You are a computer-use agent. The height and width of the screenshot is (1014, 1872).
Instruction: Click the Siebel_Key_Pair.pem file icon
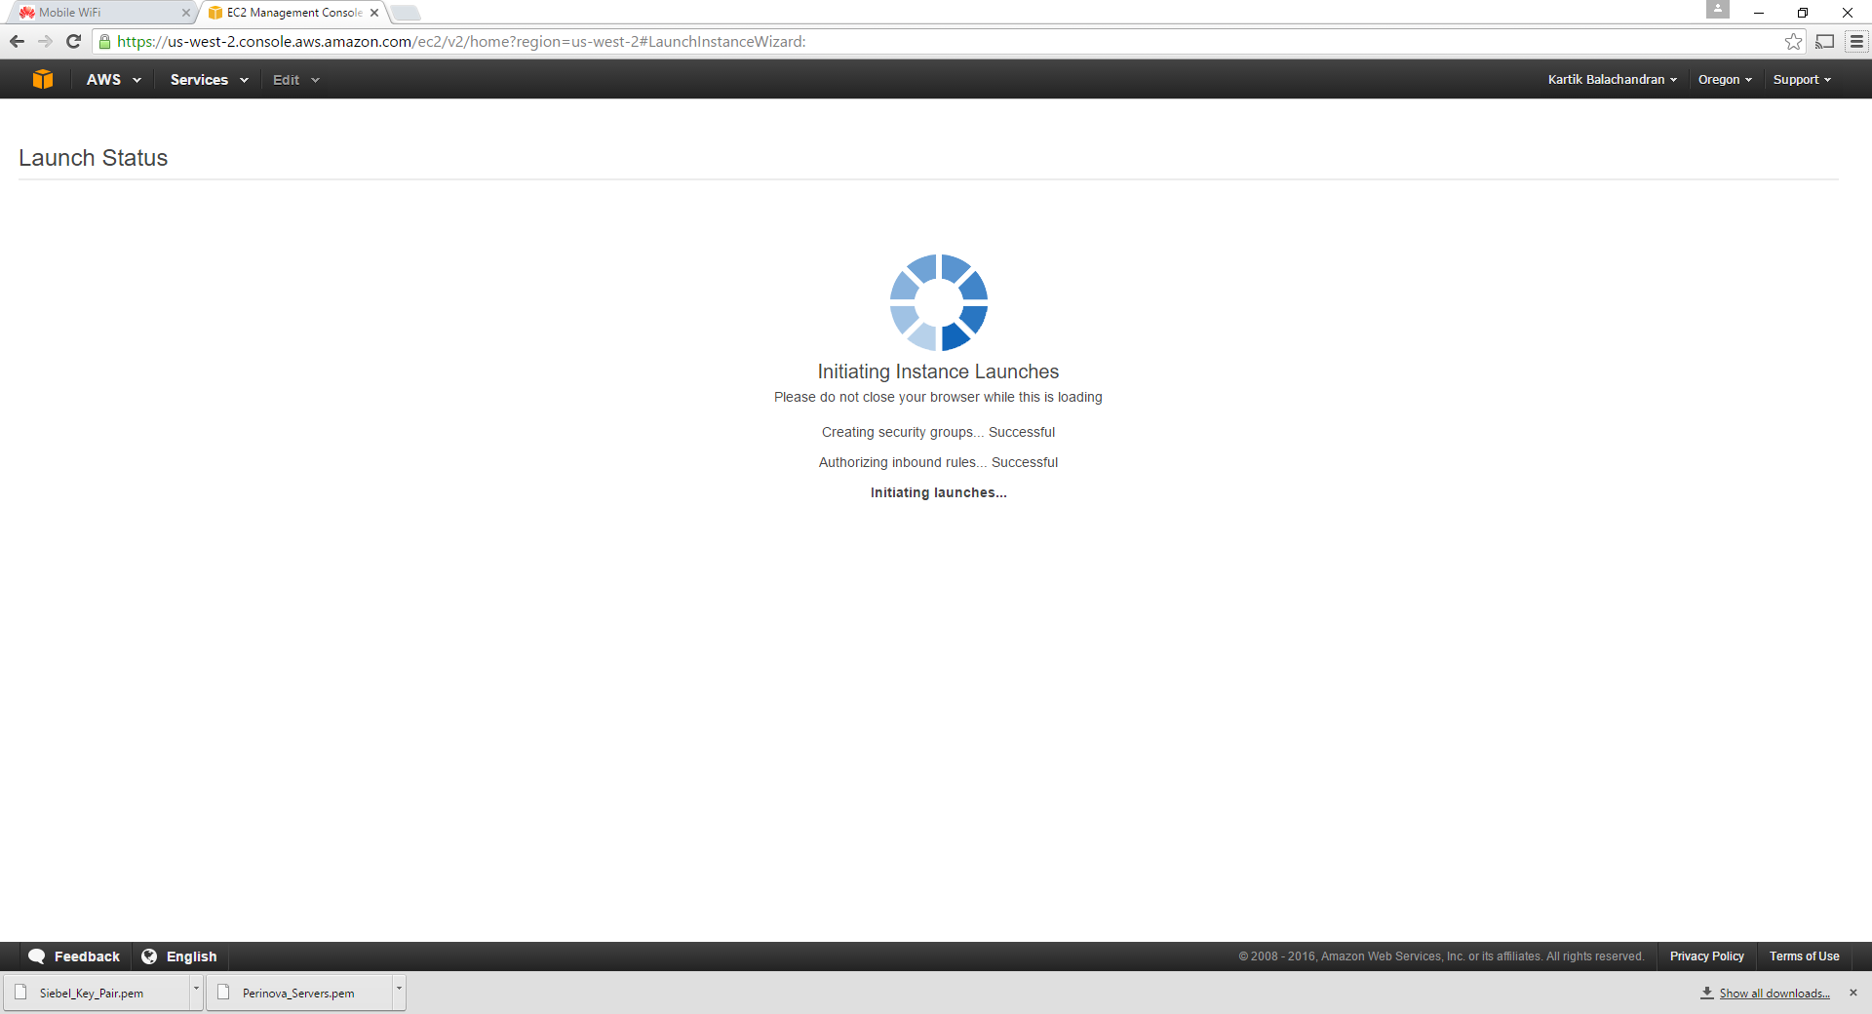[x=20, y=993]
